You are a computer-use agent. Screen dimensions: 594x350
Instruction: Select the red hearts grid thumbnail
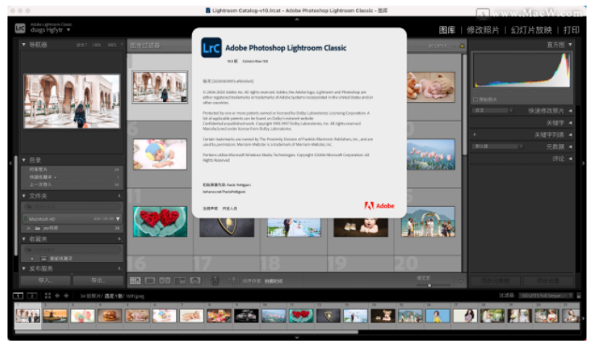[x=160, y=222]
